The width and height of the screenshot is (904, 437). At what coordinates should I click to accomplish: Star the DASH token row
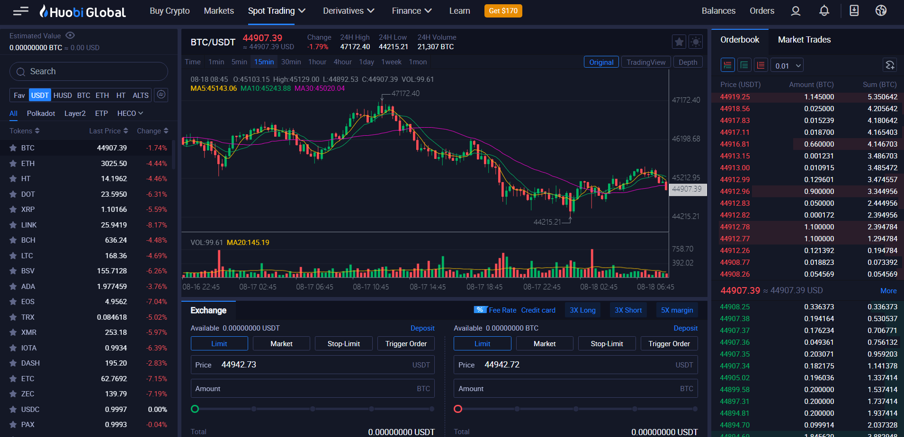[x=13, y=363]
